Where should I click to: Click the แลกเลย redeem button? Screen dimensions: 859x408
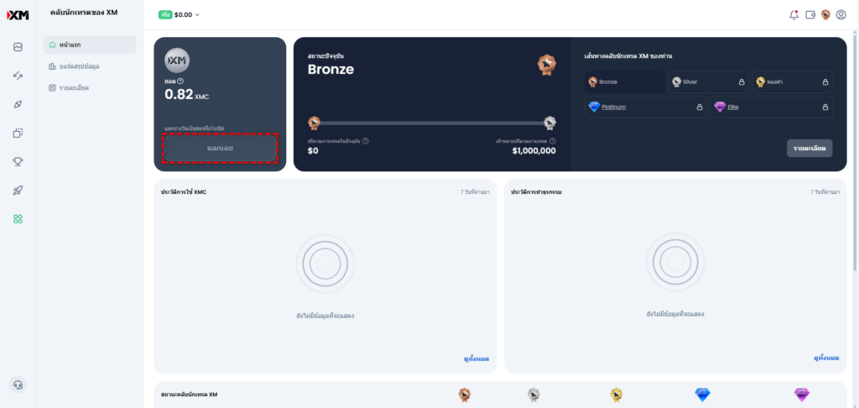point(221,149)
